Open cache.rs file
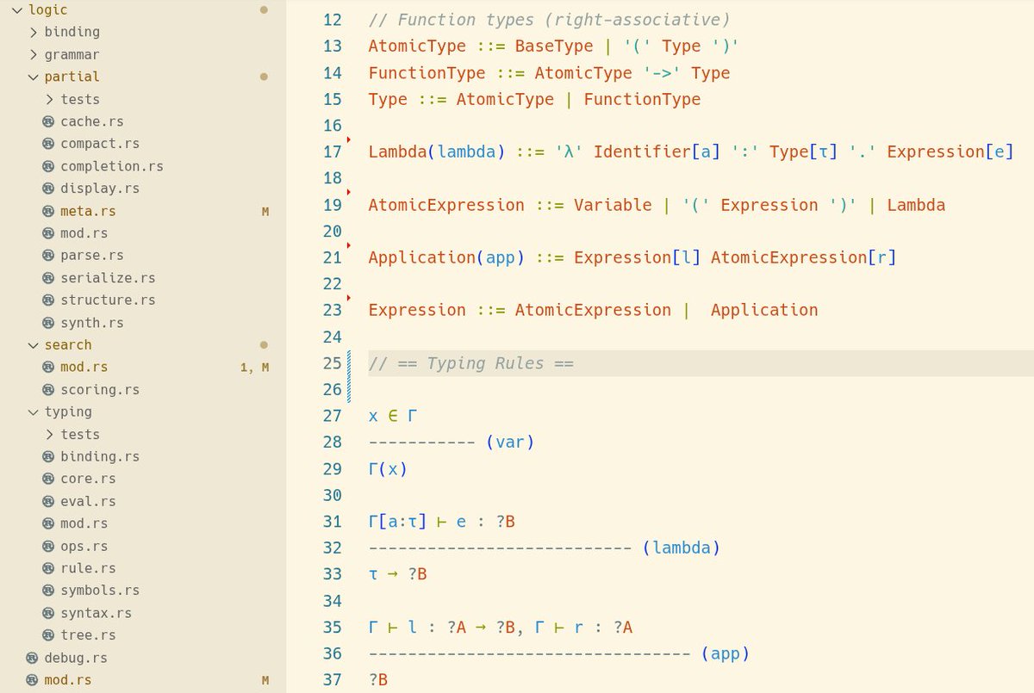The image size is (1034, 693). click(92, 121)
